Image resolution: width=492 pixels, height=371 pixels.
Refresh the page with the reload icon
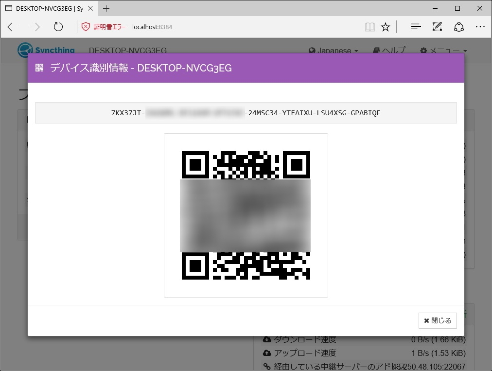pos(58,27)
